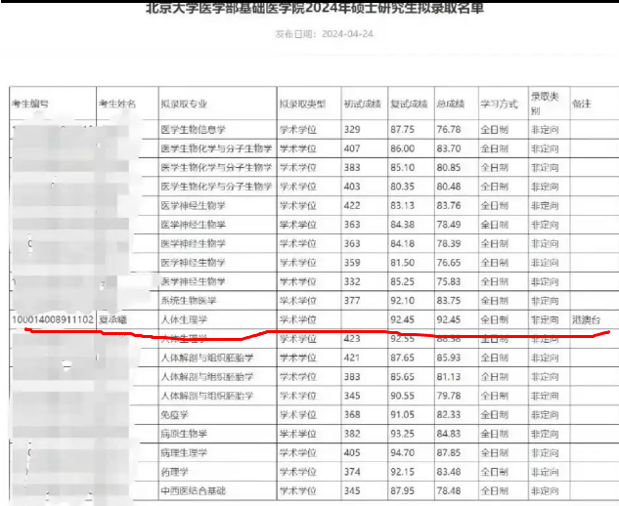The image size is (619, 506).
Task: Select the total score 83.76
Action: pos(449,206)
